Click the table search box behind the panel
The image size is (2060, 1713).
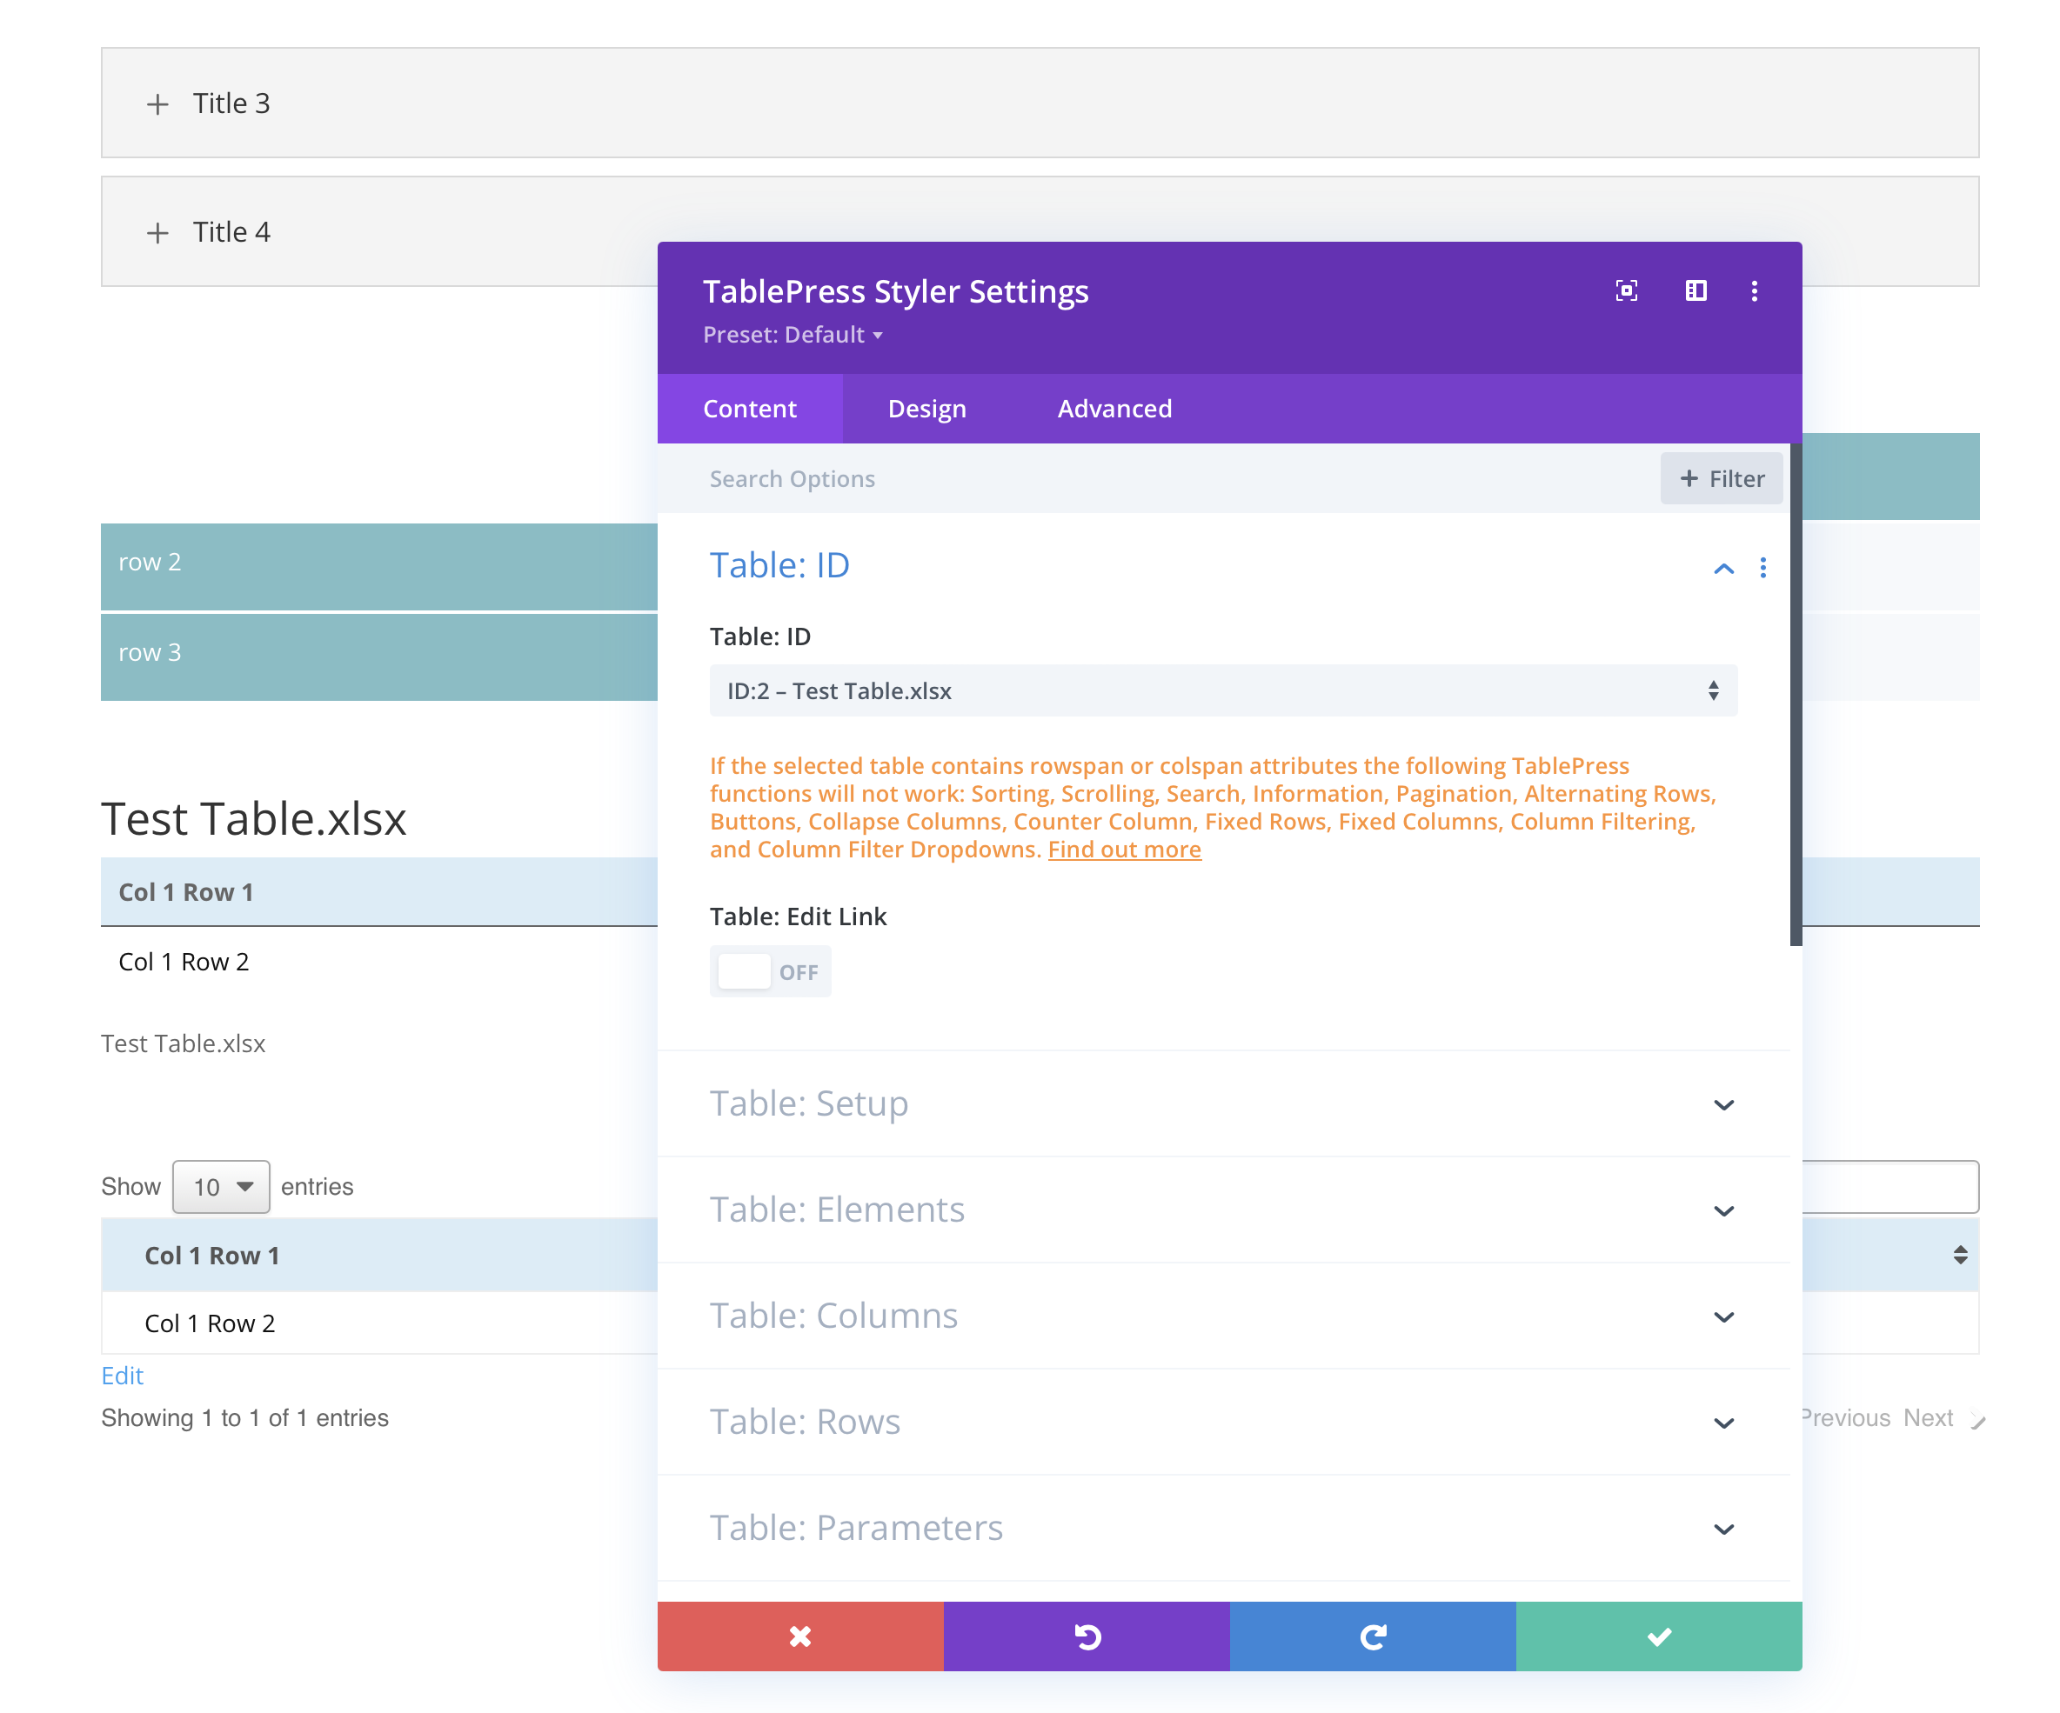pos(1890,1186)
